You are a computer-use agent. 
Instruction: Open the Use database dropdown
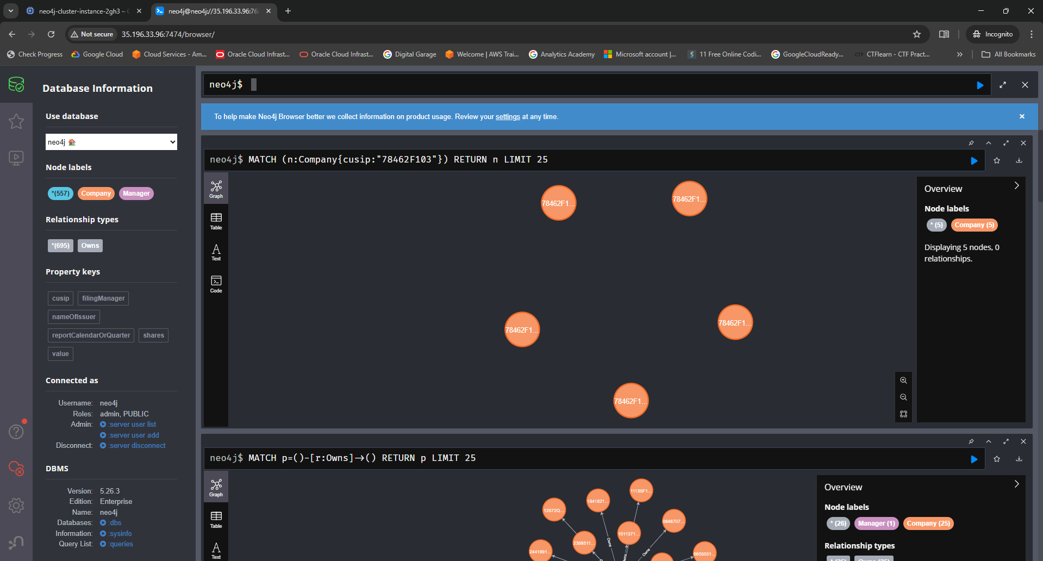click(x=111, y=142)
